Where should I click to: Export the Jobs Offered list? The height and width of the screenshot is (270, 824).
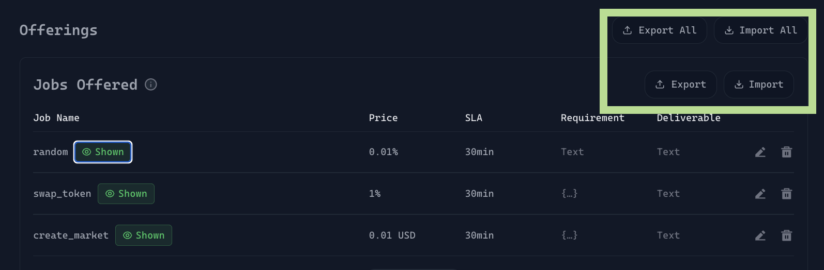680,85
